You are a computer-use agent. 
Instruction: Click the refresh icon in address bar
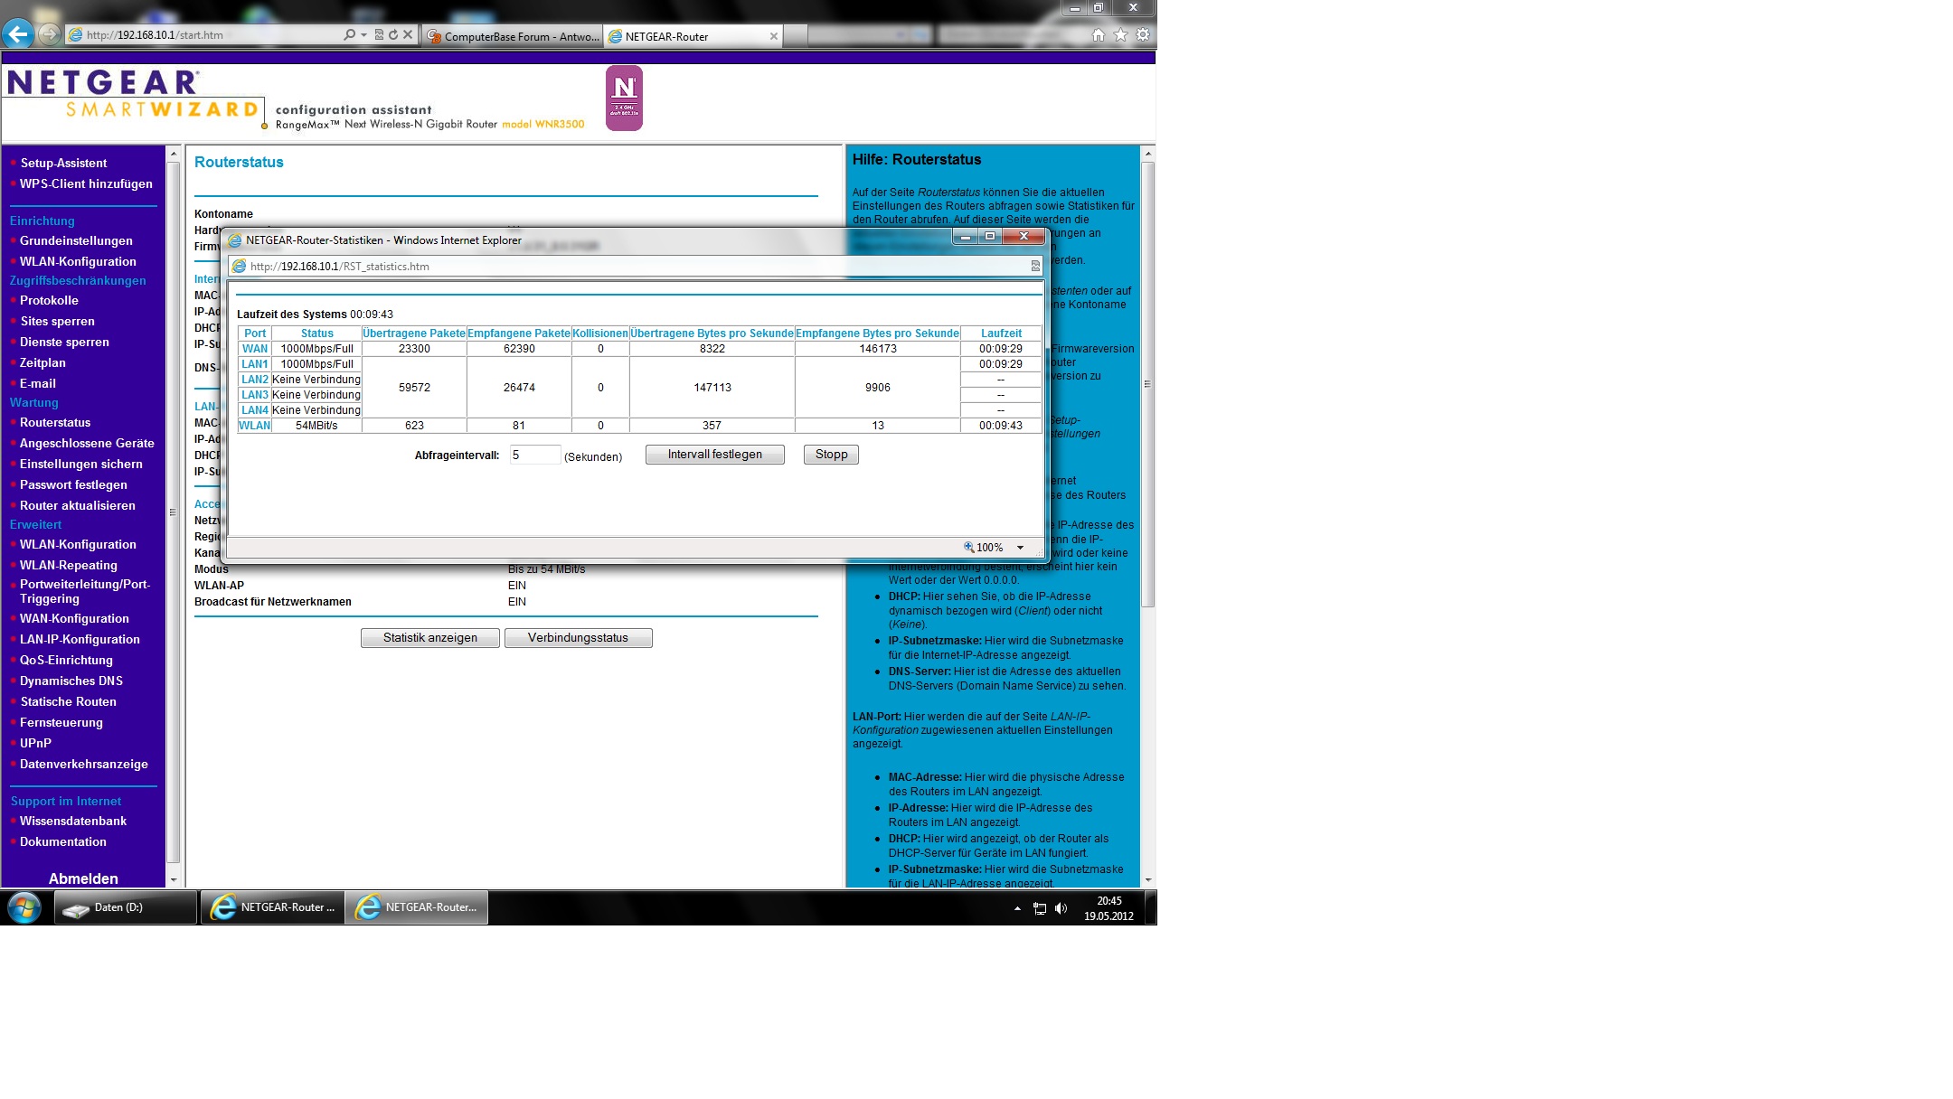coord(393,35)
